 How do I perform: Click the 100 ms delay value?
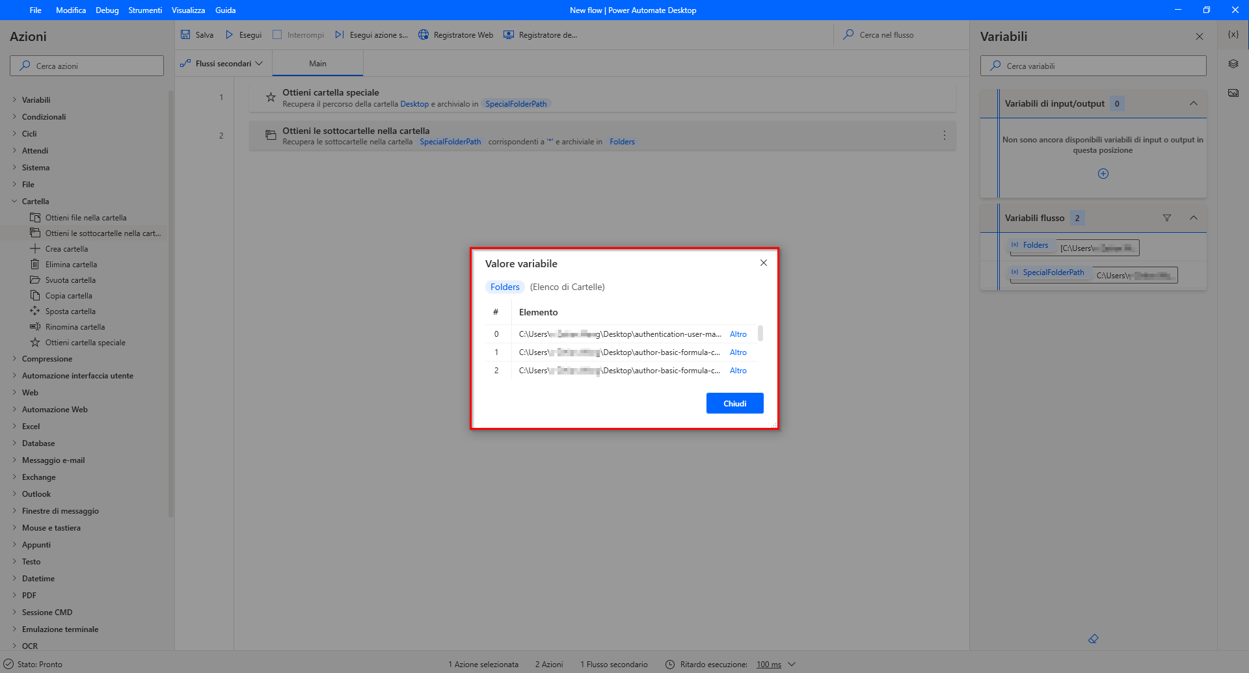769,665
